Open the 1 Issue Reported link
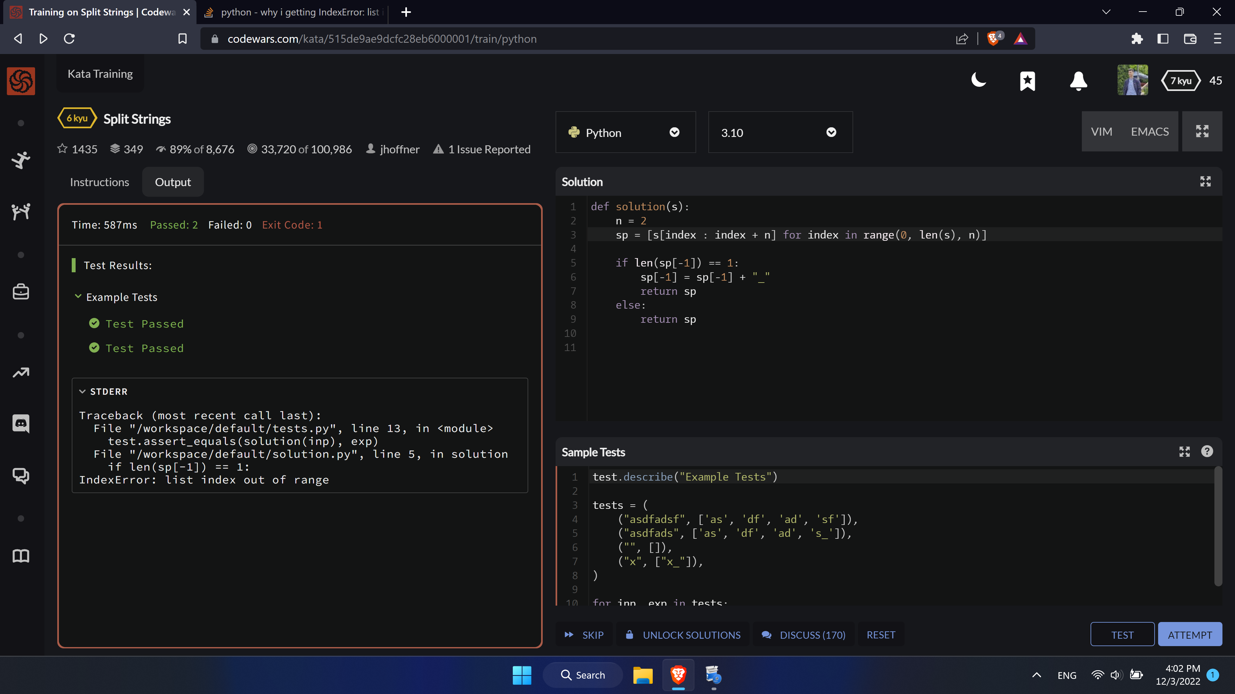This screenshot has width=1235, height=694. (x=482, y=149)
